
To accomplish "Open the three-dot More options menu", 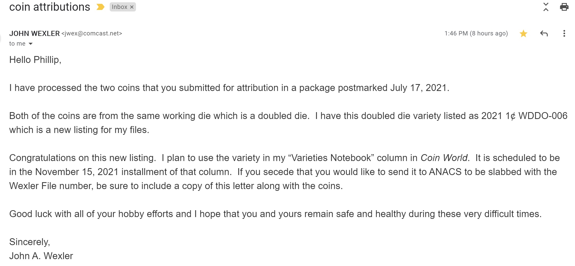I will point(564,33).
